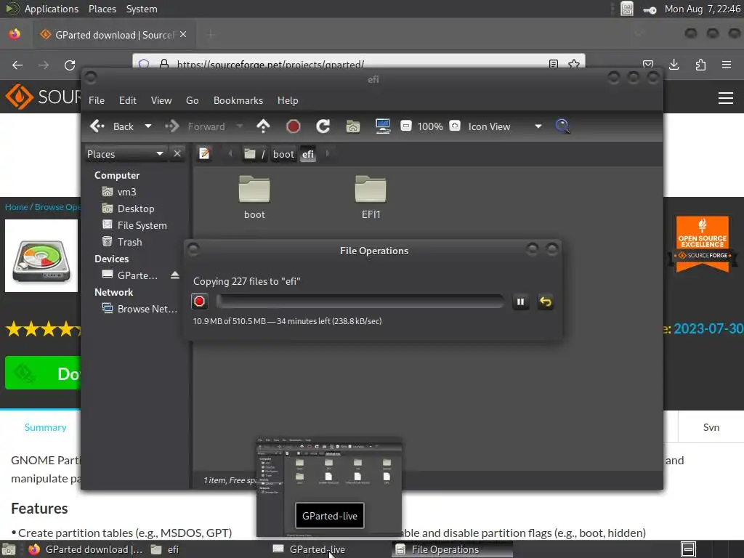Pause the file copy operation
744x558 pixels.
point(520,302)
